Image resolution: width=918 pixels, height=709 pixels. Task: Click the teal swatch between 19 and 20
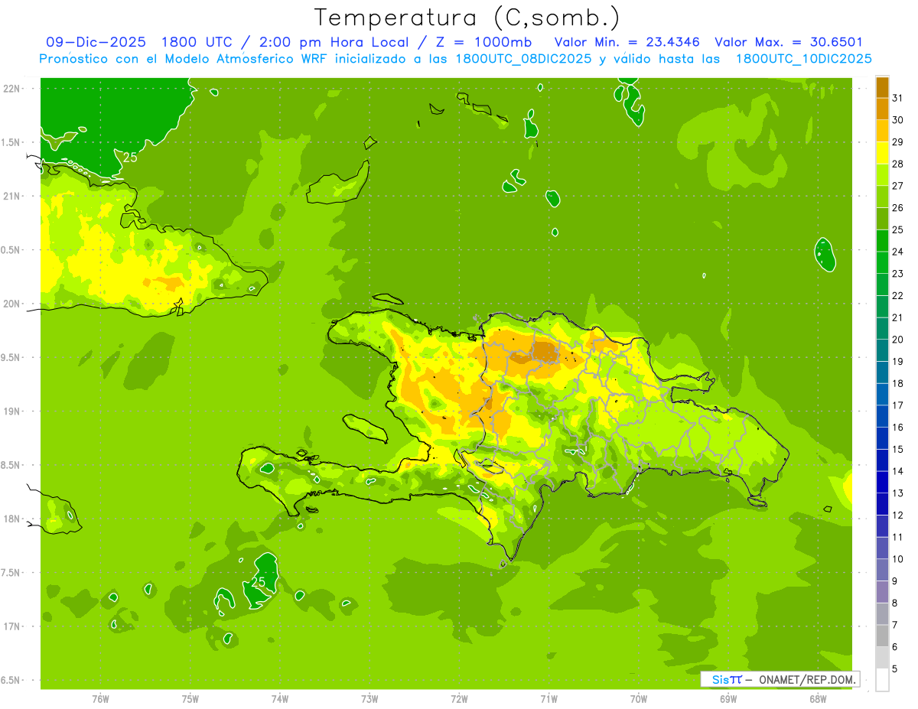click(x=882, y=350)
